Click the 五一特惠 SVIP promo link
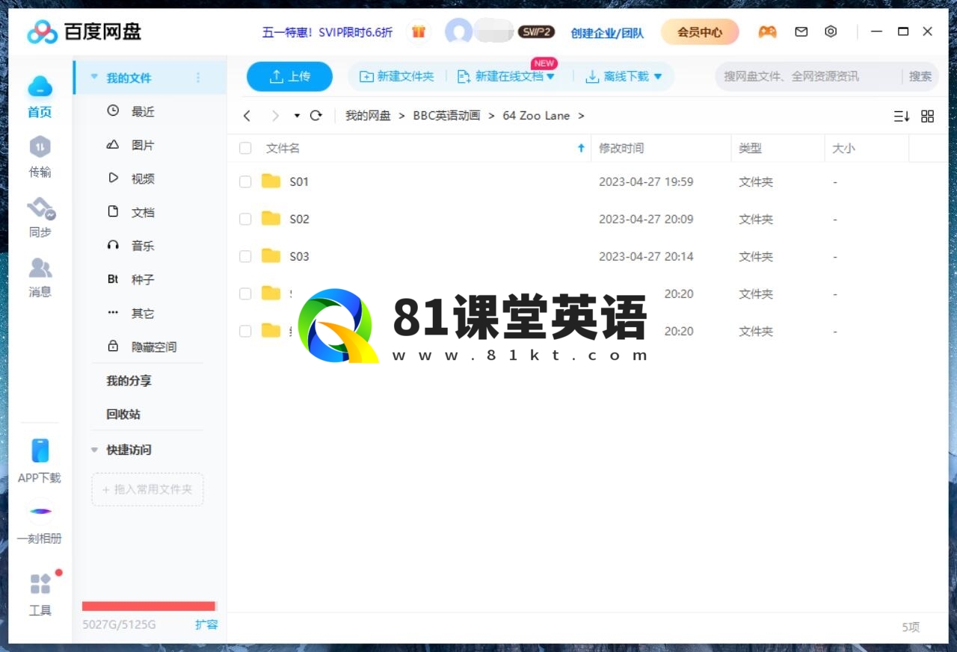The width and height of the screenshot is (957, 652). [x=327, y=32]
